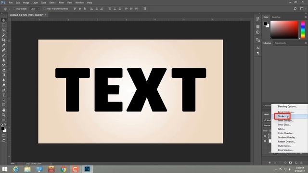This screenshot has height=173, width=308.
Task: Select the Gradient tool
Action: coord(3,75)
